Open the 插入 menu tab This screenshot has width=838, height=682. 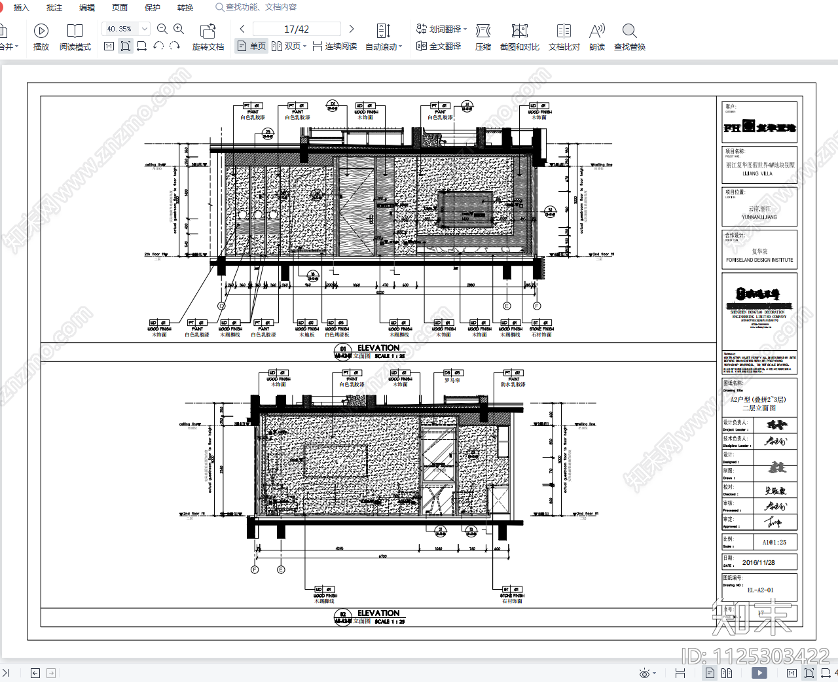[21, 8]
